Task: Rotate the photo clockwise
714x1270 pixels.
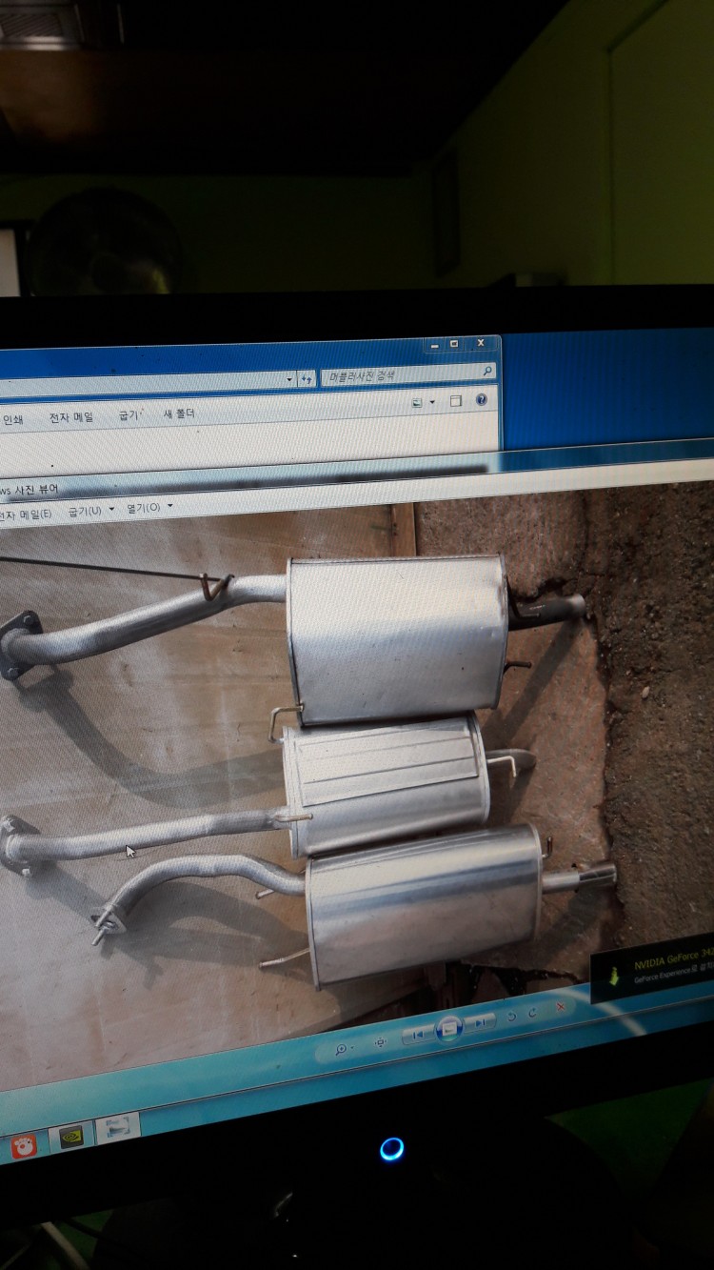Action: [532, 1013]
